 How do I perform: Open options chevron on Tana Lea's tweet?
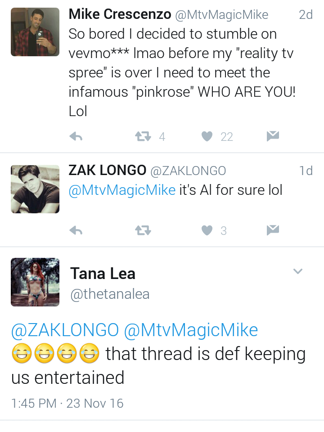pyautogui.click(x=298, y=271)
